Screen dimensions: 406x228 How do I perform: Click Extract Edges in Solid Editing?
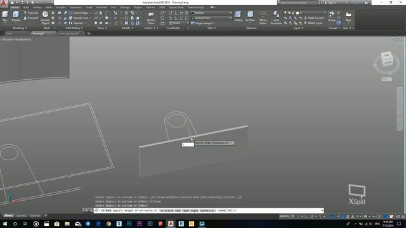click(79, 13)
